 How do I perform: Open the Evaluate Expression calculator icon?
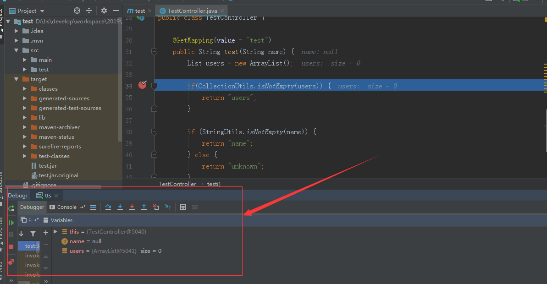tap(182, 207)
